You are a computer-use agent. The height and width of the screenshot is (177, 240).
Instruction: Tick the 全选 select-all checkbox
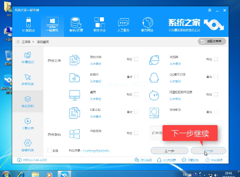click(x=49, y=151)
